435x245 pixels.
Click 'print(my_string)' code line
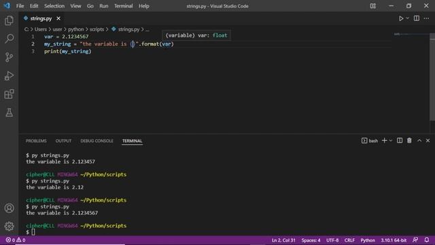tap(67, 51)
